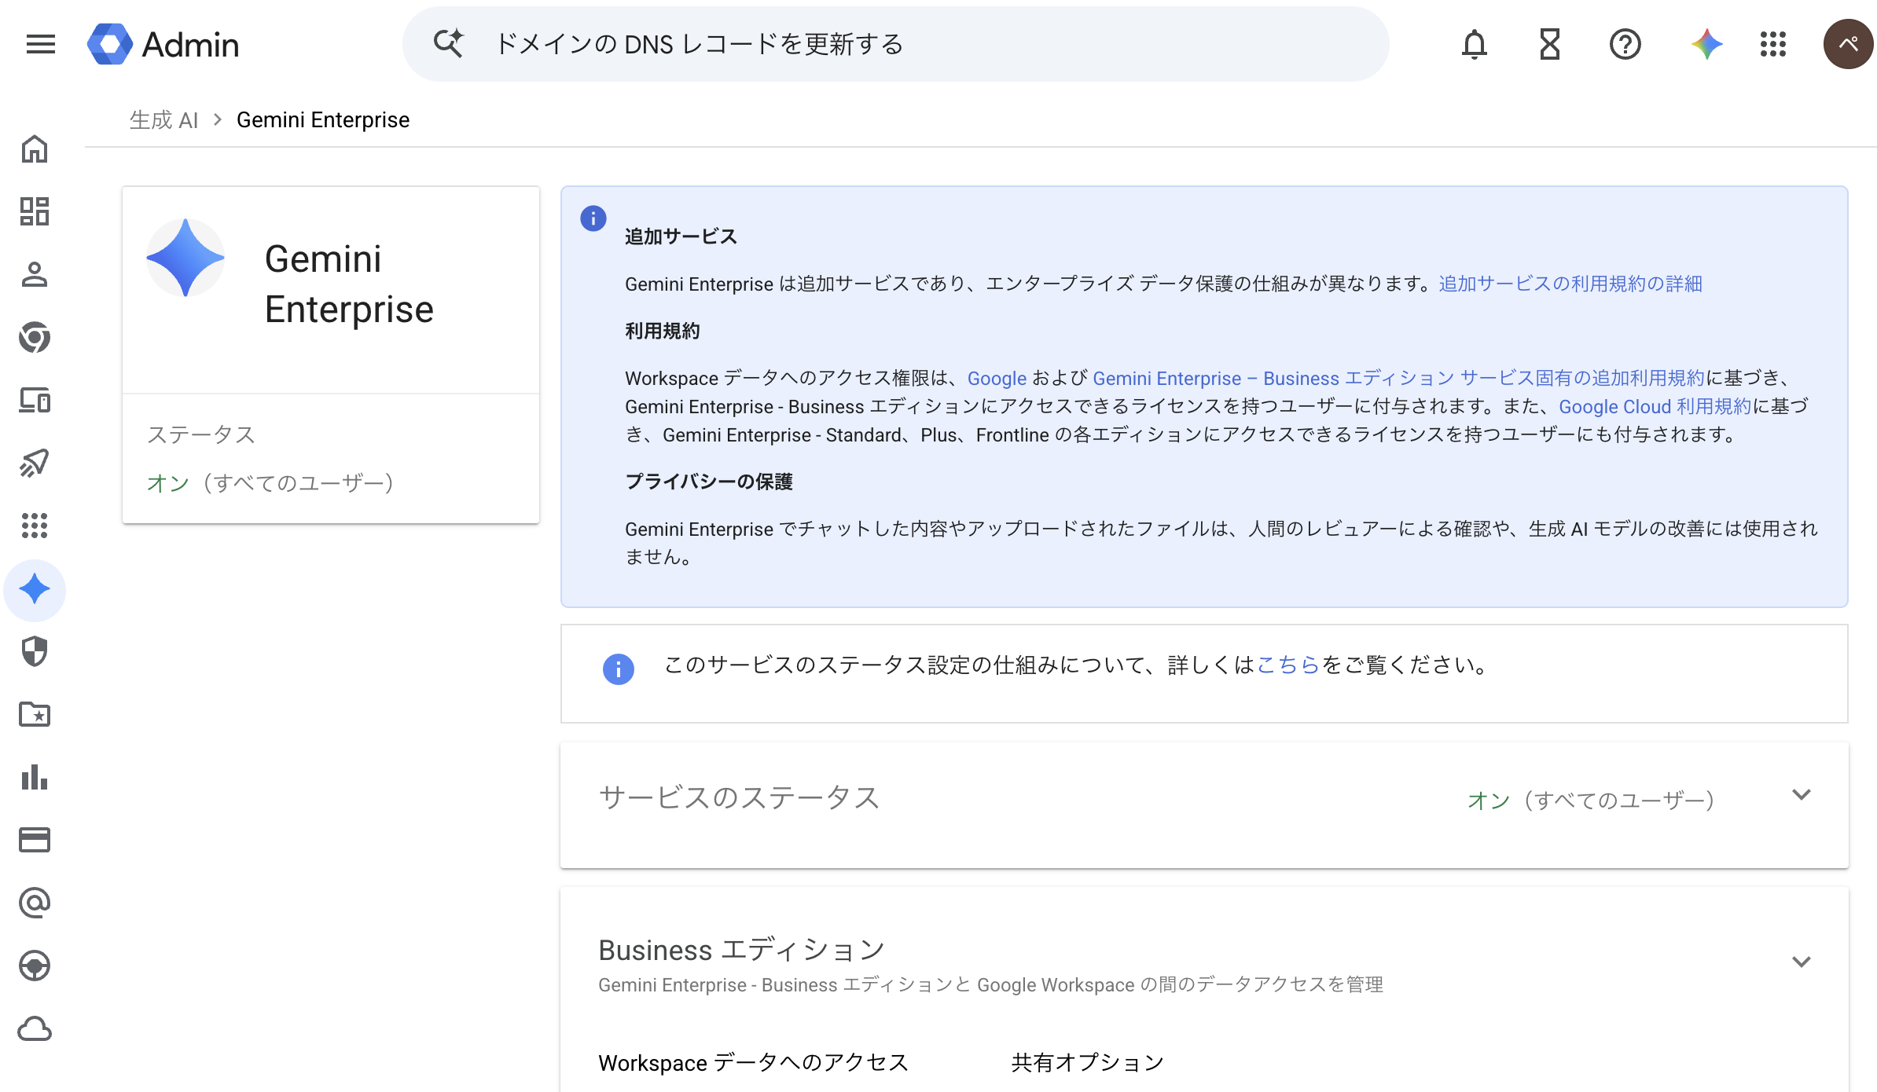Screen dimensions: 1877x1092
Task: Open Google link in 利用規約 paragraph
Action: pos(997,378)
